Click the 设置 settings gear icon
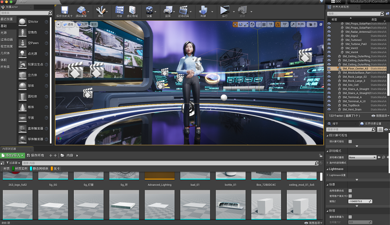The image size is (390, 225). coord(150,10)
